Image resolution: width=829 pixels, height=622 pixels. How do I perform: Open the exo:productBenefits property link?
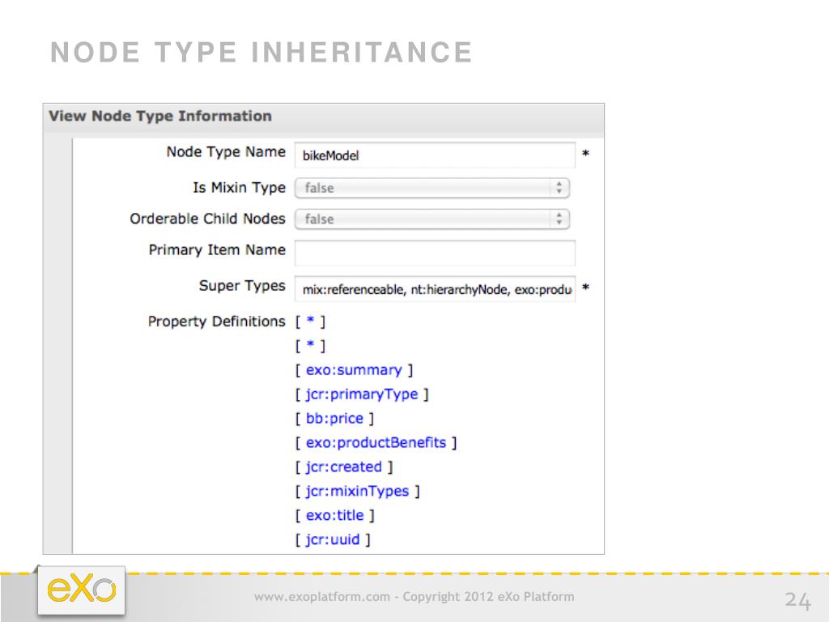(376, 443)
